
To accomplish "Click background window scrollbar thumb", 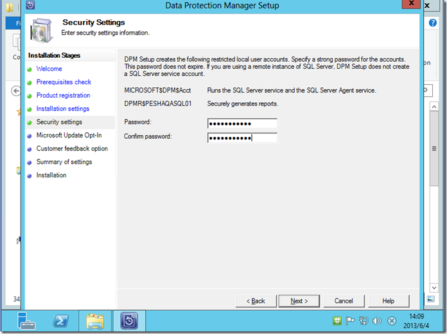I will [x=434, y=148].
